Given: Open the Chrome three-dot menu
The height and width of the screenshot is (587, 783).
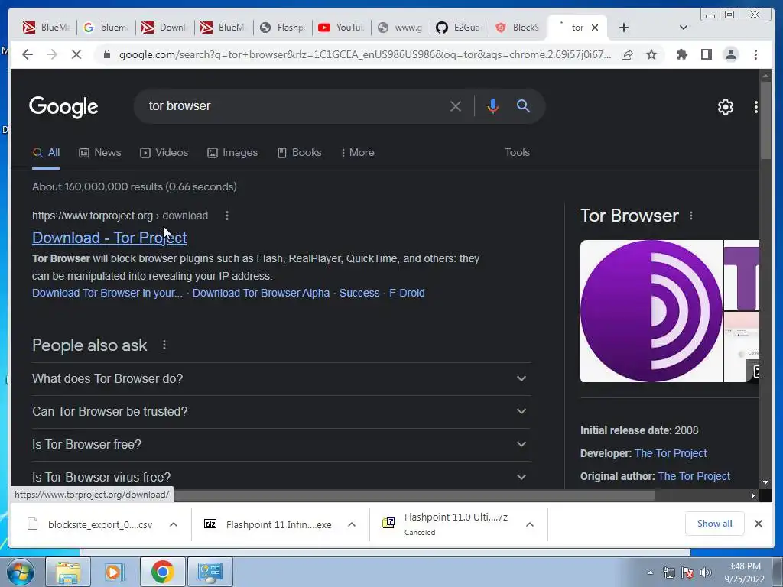Looking at the screenshot, I should [x=755, y=54].
